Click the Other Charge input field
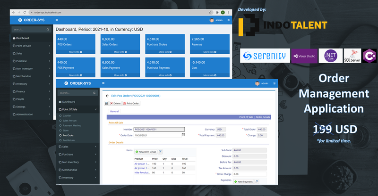378x196 pixels. (249, 174)
